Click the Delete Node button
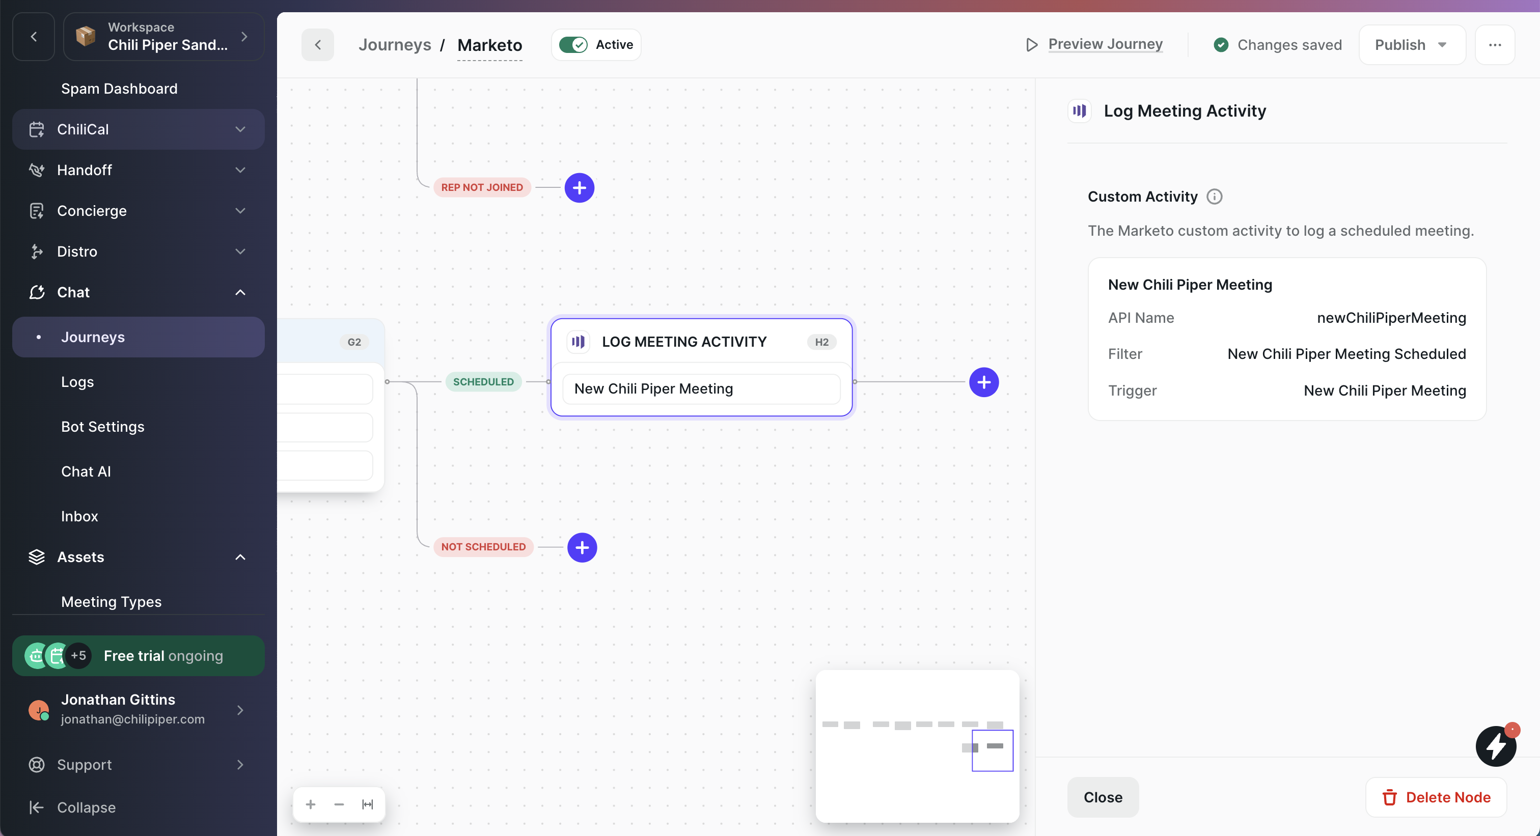 click(x=1436, y=797)
